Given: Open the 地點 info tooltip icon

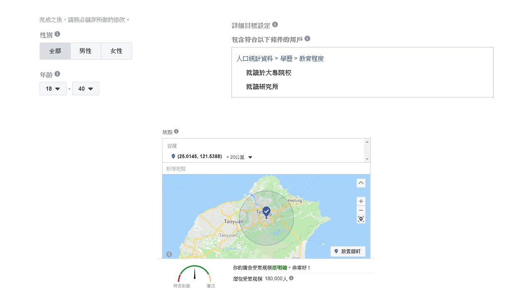Looking at the screenshot, I should pyautogui.click(x=176, y=131).
